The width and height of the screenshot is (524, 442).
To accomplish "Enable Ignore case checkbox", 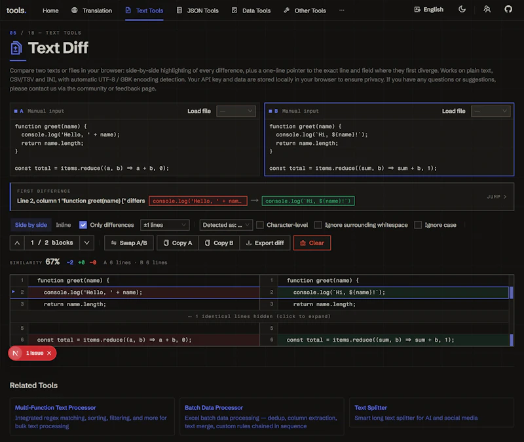I will point(418,225).
